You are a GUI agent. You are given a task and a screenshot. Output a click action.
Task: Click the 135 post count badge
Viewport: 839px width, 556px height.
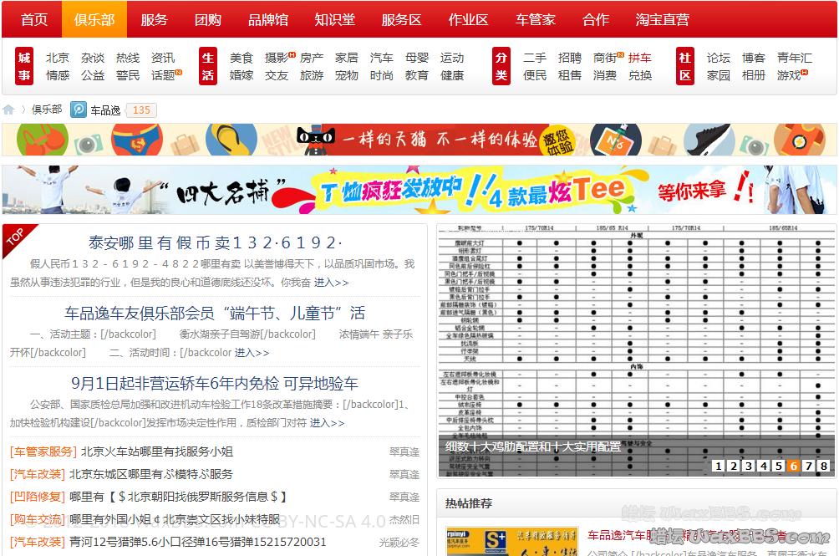[x=142, y=110]
